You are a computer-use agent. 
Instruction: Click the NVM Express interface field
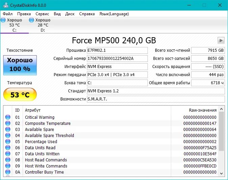point(117,67)
